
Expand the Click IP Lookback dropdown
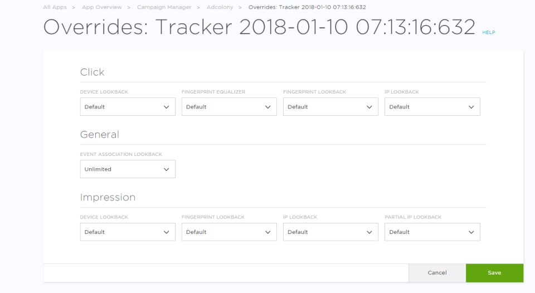[x=432, y=107]
